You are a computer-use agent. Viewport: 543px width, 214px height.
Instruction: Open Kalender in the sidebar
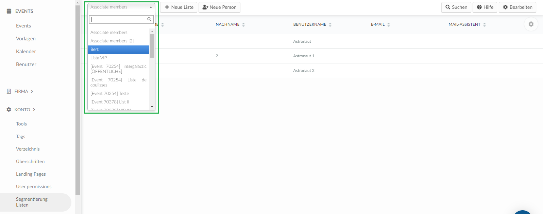coord(26,52)
